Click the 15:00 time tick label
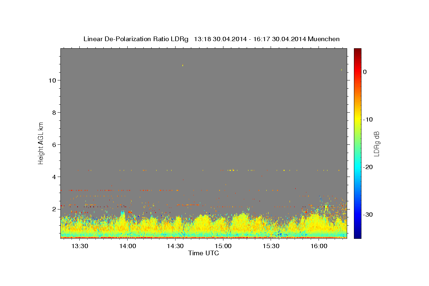Screen dimensions: 429x286 point(223,246)
